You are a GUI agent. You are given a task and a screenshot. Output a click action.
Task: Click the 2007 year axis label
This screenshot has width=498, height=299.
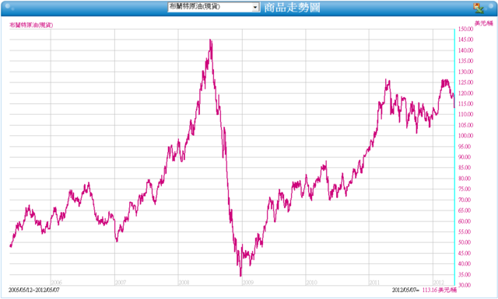click(x=121, y=283)
